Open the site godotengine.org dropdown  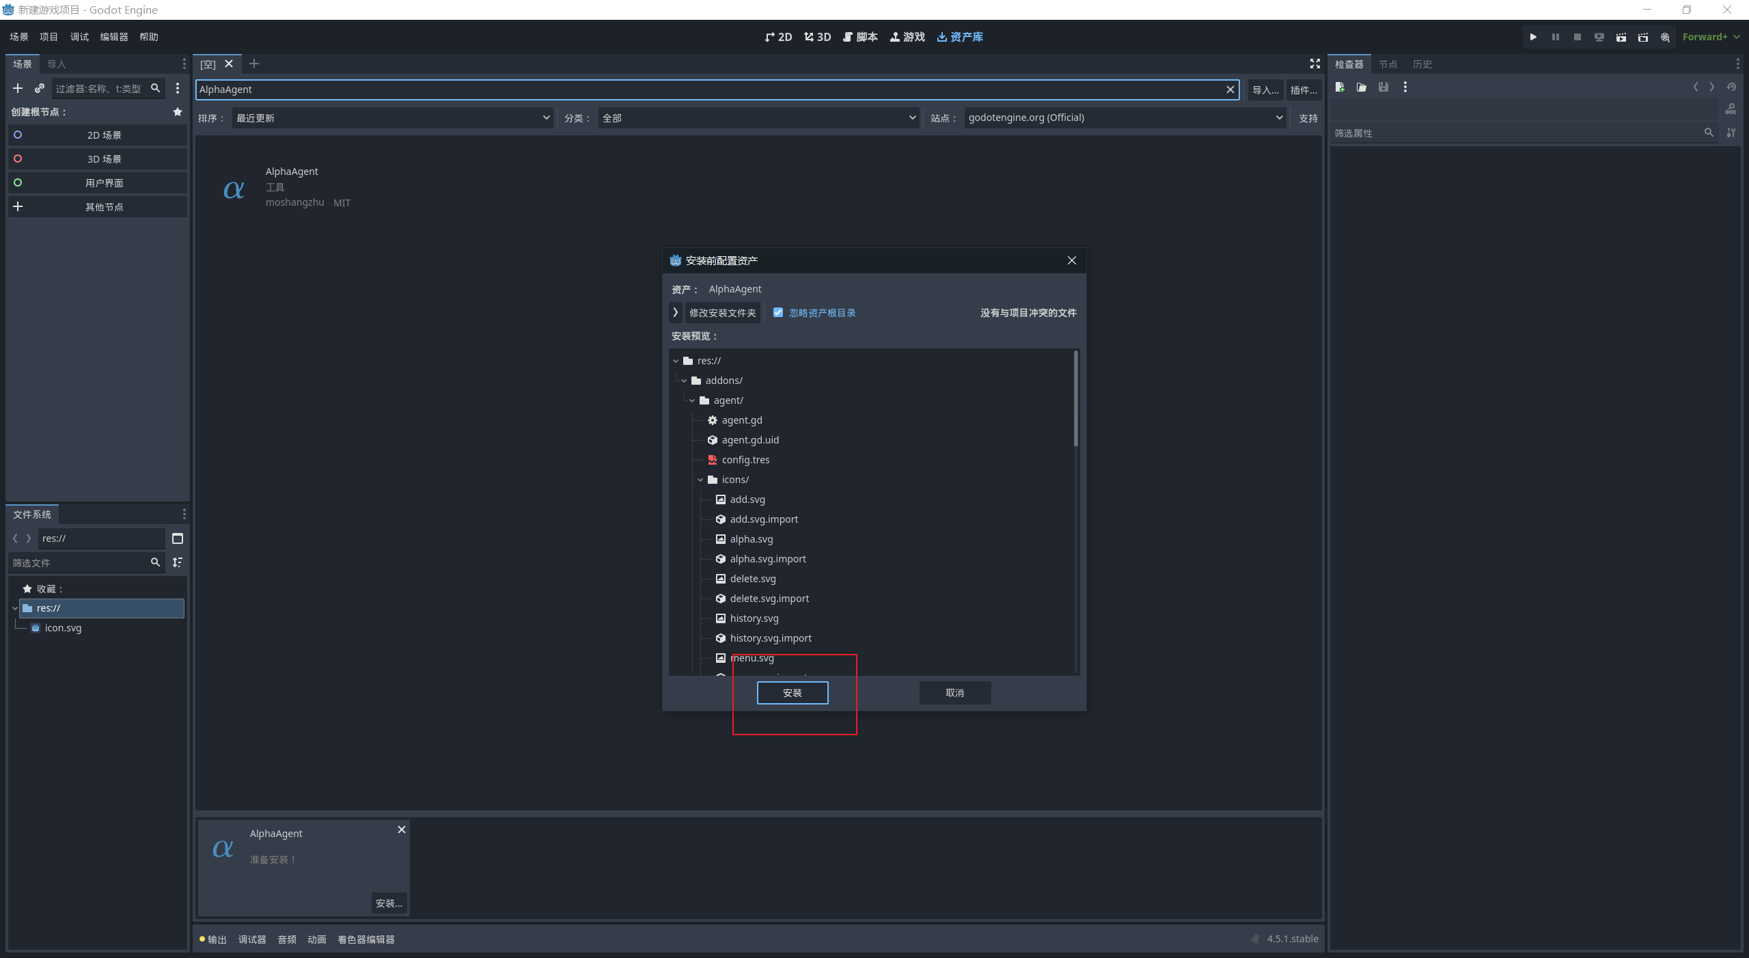(1125, 118)
